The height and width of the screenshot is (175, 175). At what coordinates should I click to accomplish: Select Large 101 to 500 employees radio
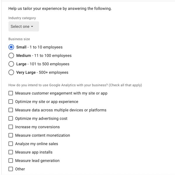click(11, 64)
